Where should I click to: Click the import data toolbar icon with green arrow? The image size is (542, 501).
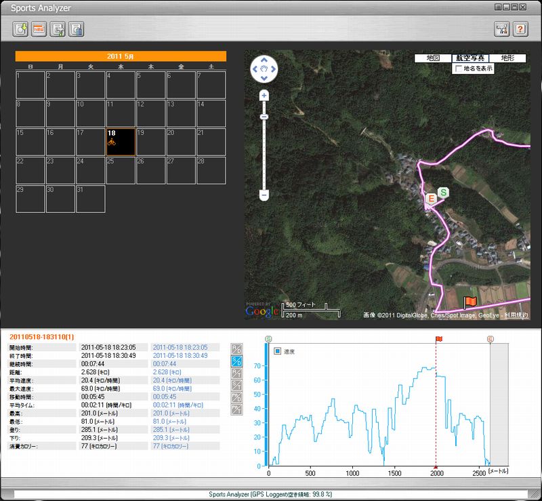coord(20,29)
